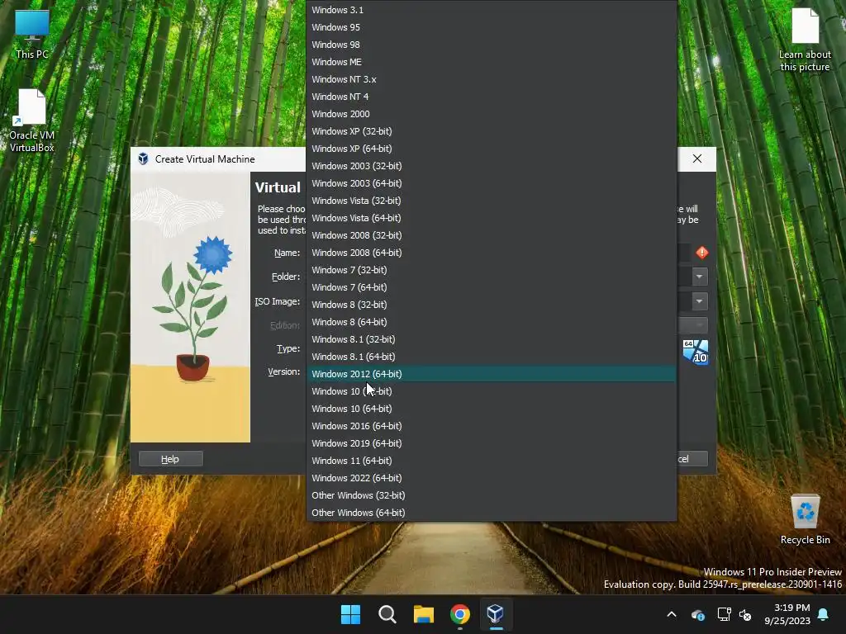Choose Windows 98 in the dropdown

coord(491,45)
